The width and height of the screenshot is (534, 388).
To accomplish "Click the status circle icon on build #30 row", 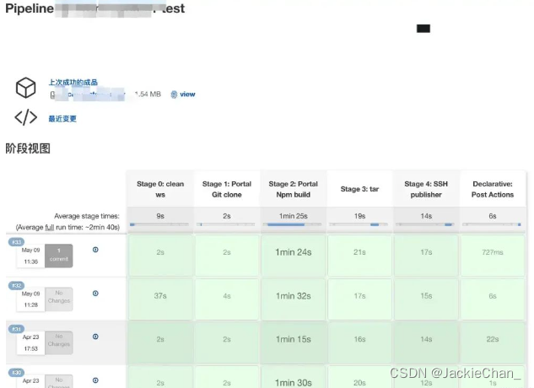I will click(x=95, y=380).
